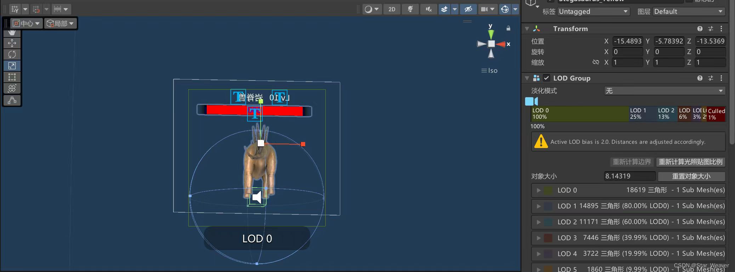The height and width of the screenshot is (272, 735).
Task: Collapse the Transform component foldout
Action: coord(527,29)
